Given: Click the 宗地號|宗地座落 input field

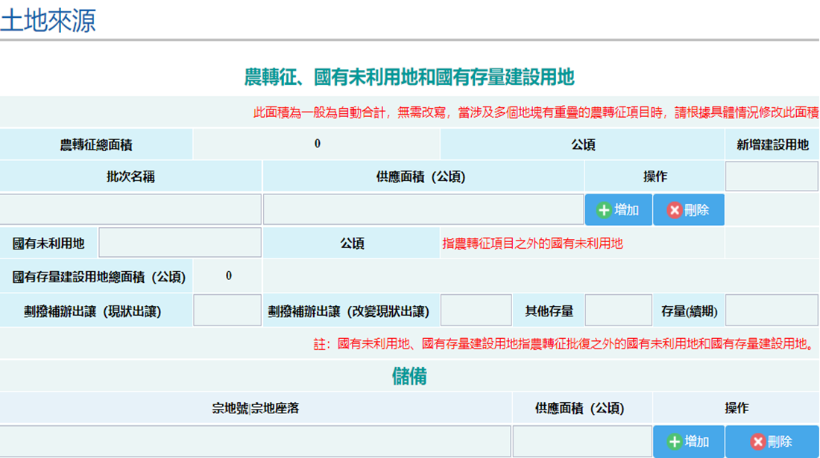Looking at the screenshot, I should [255, 442].
